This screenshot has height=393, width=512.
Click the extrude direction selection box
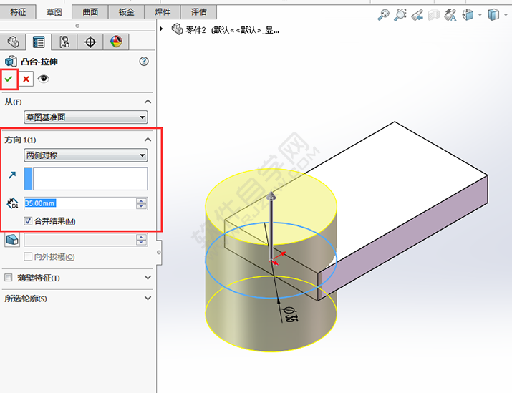[86, 178]
